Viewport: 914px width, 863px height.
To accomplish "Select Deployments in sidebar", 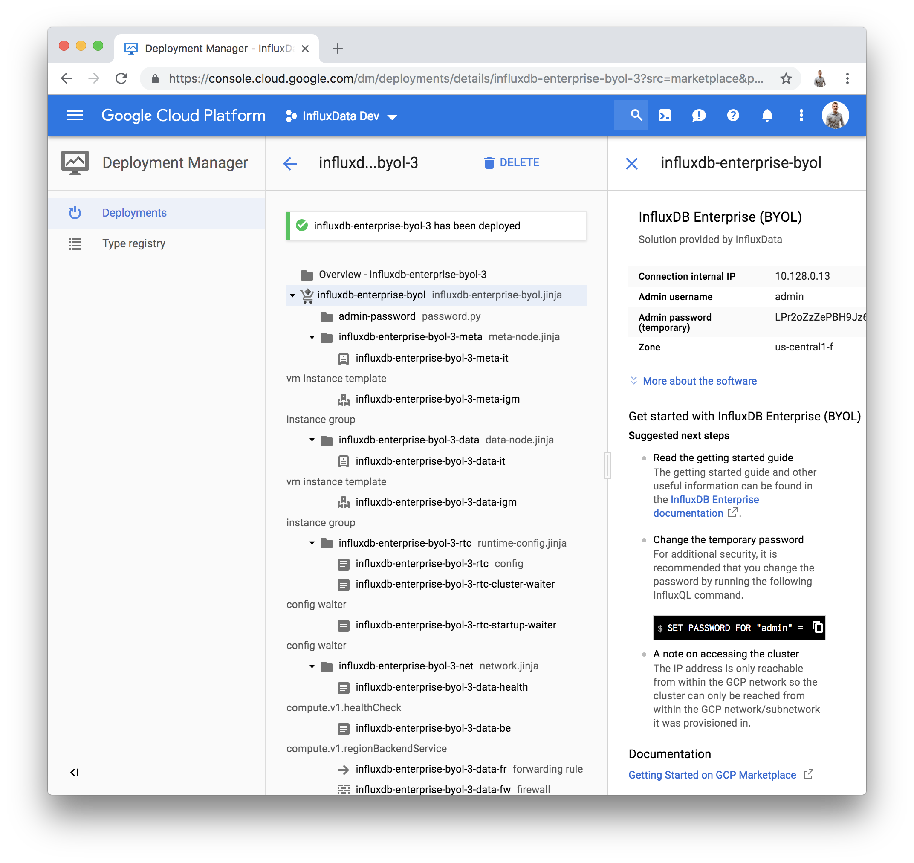I will (156, 213).
